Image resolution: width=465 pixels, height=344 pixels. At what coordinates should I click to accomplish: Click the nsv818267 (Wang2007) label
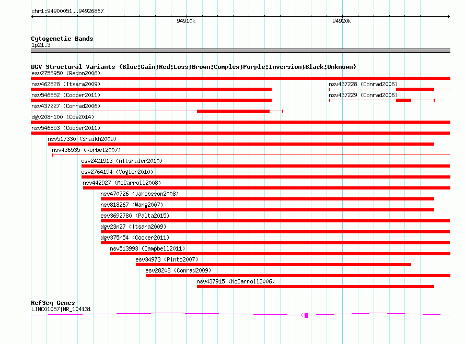pyautogui.click(x=132, y=205)
